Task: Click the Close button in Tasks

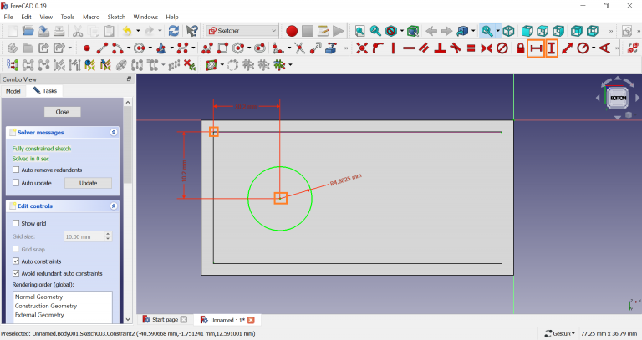Action: 62,112
